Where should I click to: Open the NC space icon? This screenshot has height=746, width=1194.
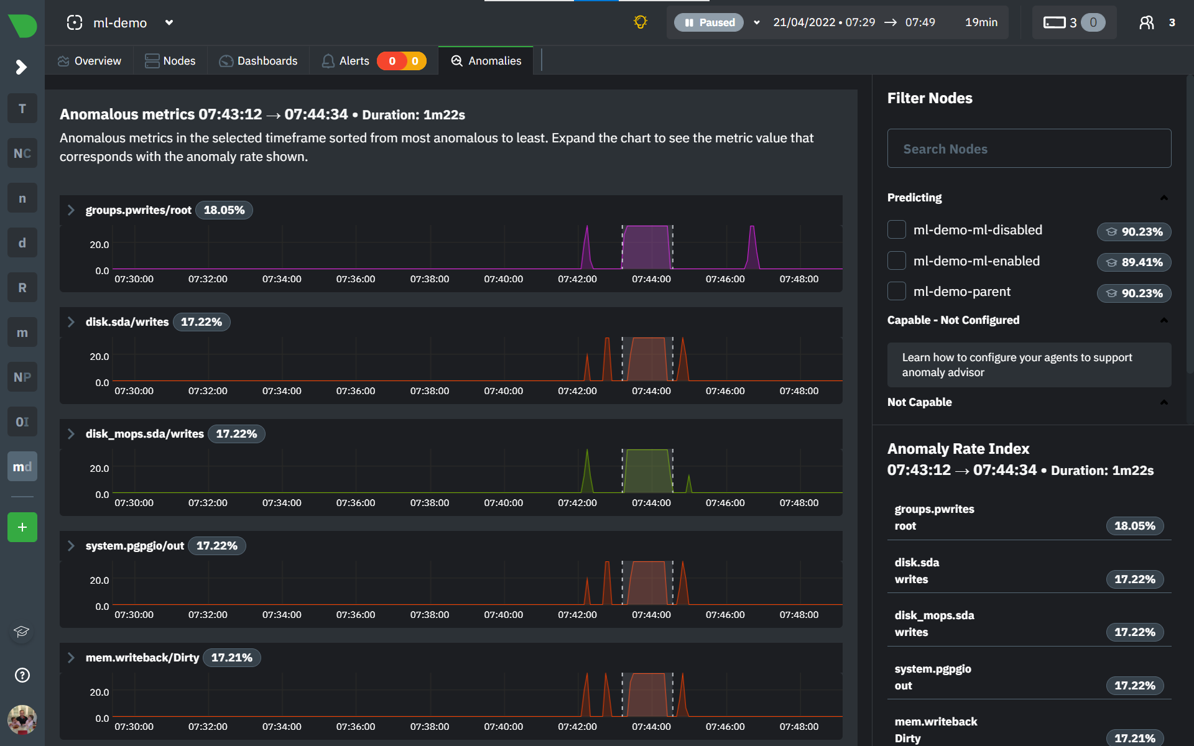pyautogui.click(x=22, y=154)
